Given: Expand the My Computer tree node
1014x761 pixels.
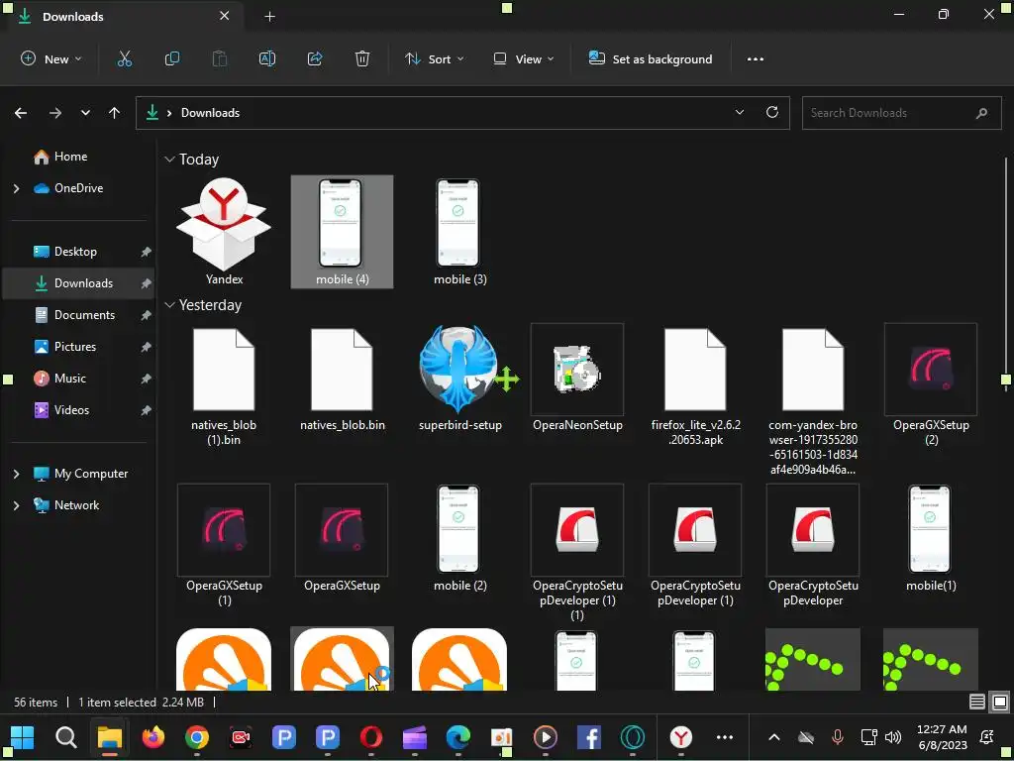Looking at the screenshot, I should pos(16,474).
